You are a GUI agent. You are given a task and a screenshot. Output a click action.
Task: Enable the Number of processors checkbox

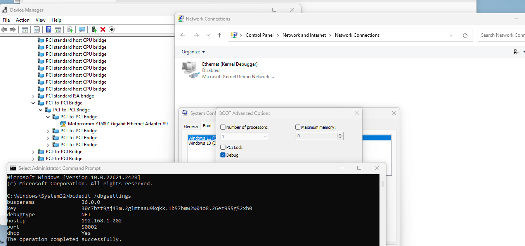click(x=223, y=127)
